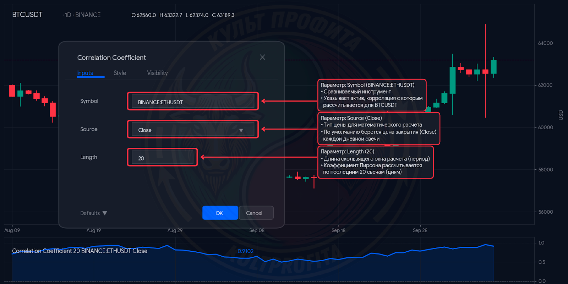Expand the Defaults menu

[x=93, y=213]
